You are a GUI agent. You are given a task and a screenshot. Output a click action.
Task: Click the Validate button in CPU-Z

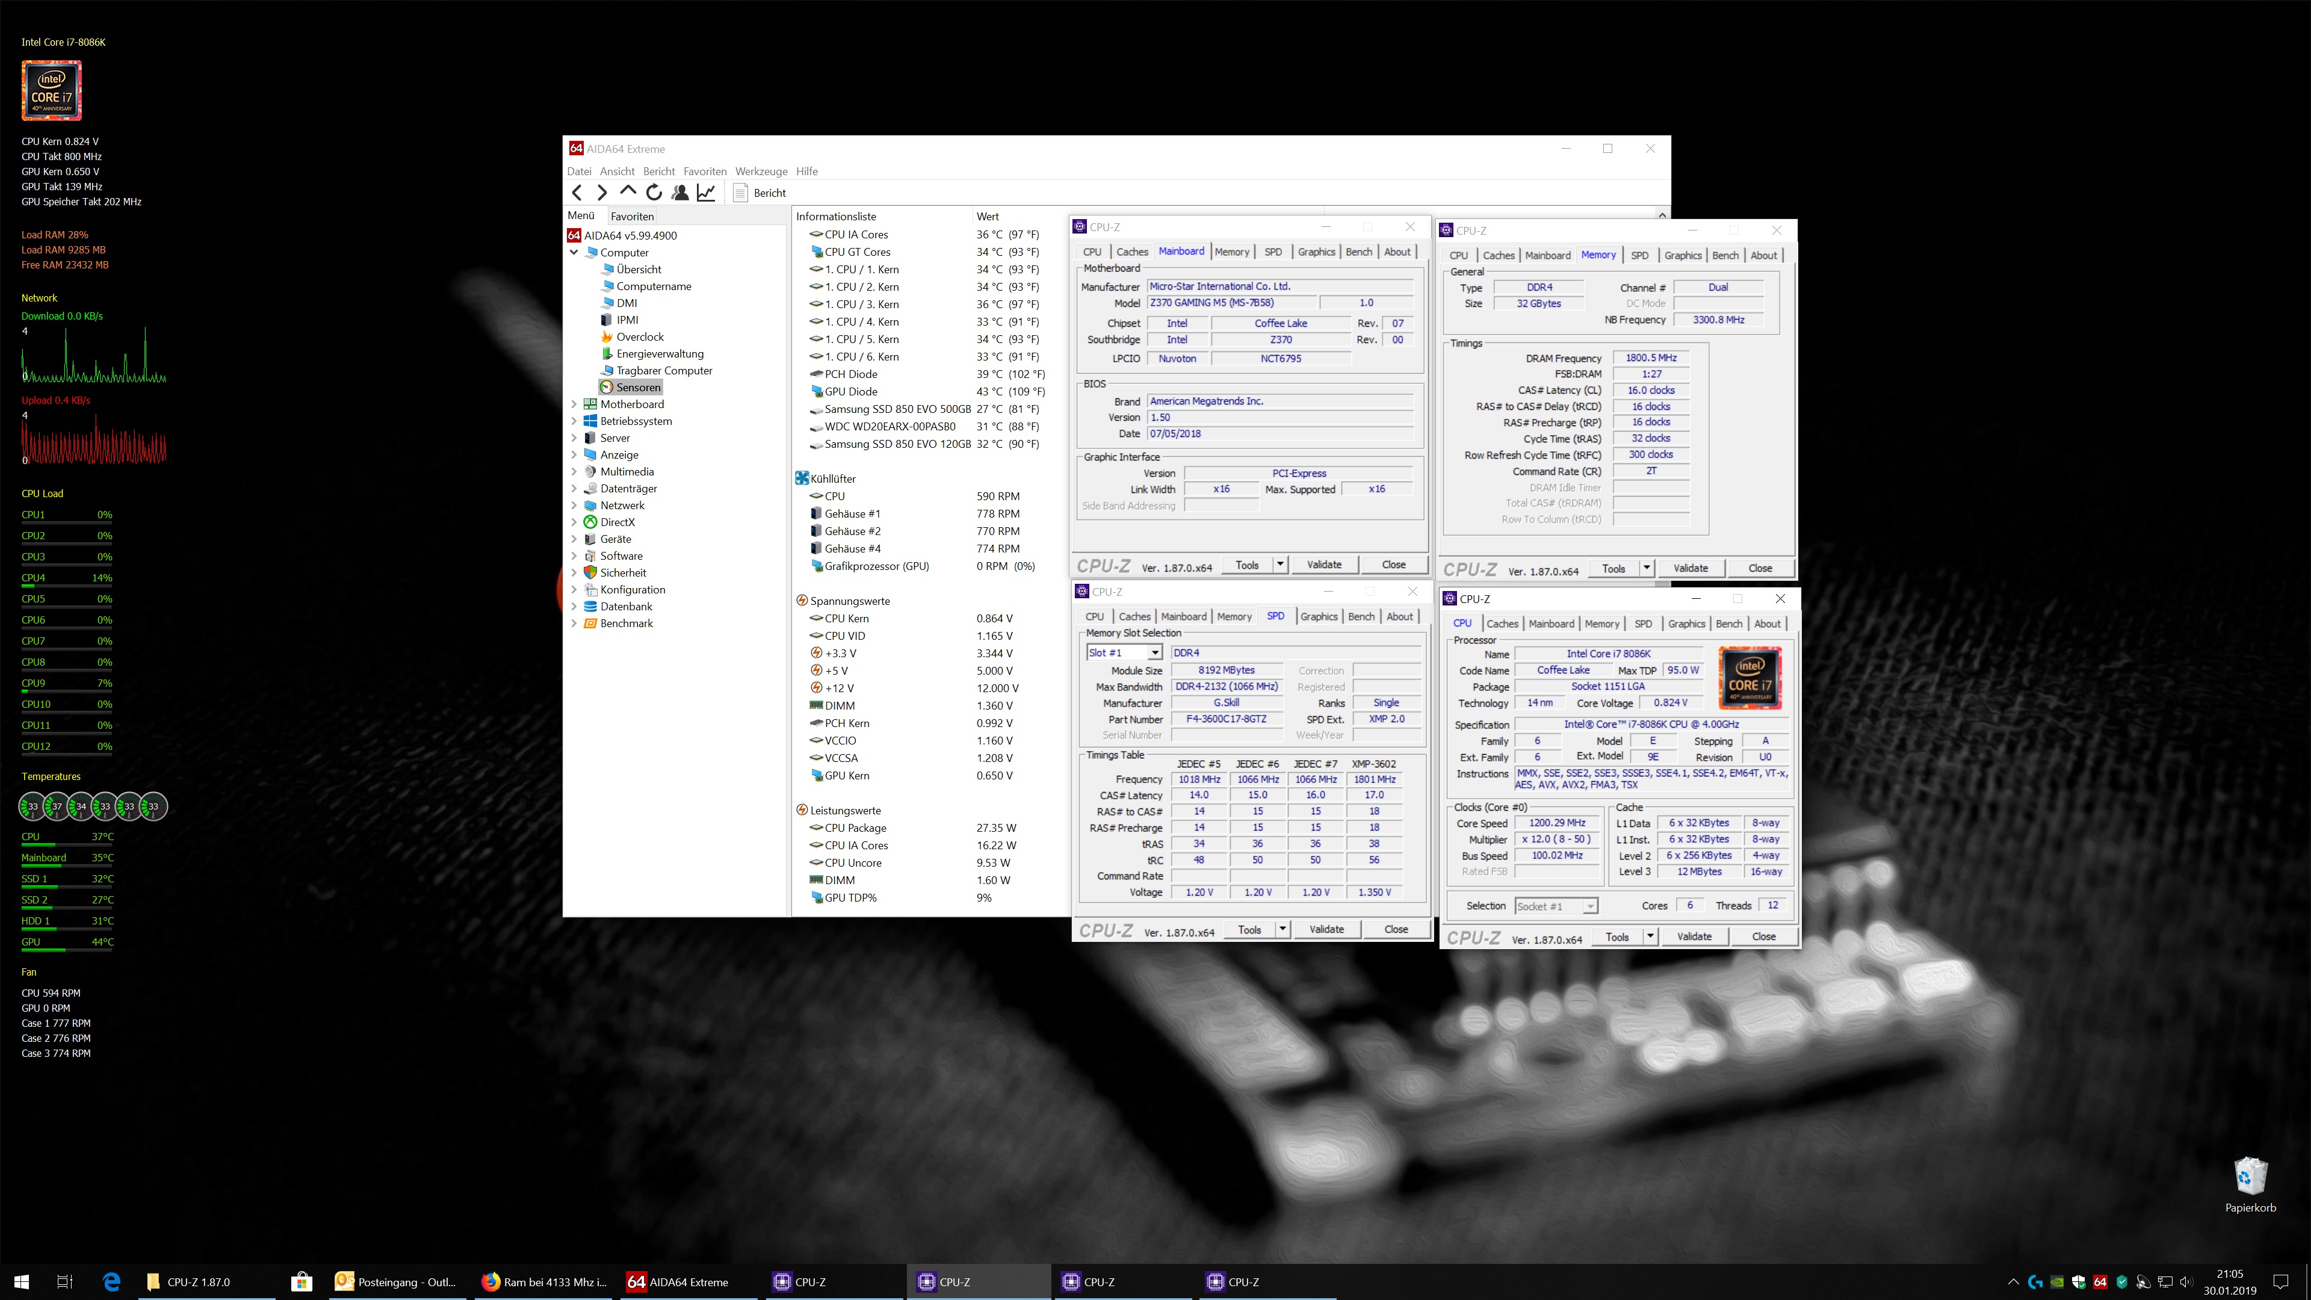pos(1325,563)
